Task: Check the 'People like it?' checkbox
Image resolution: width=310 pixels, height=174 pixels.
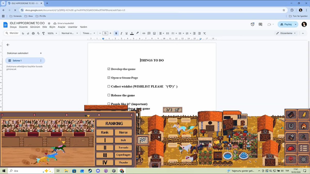Action: pos(109,104)
